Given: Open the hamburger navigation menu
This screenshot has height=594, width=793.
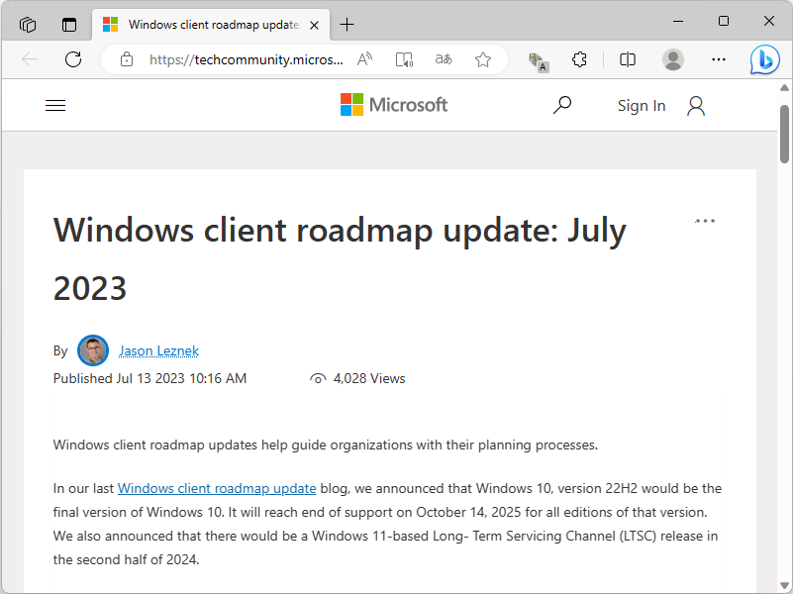Looking at the screenshot, I should tap(55, 105).
